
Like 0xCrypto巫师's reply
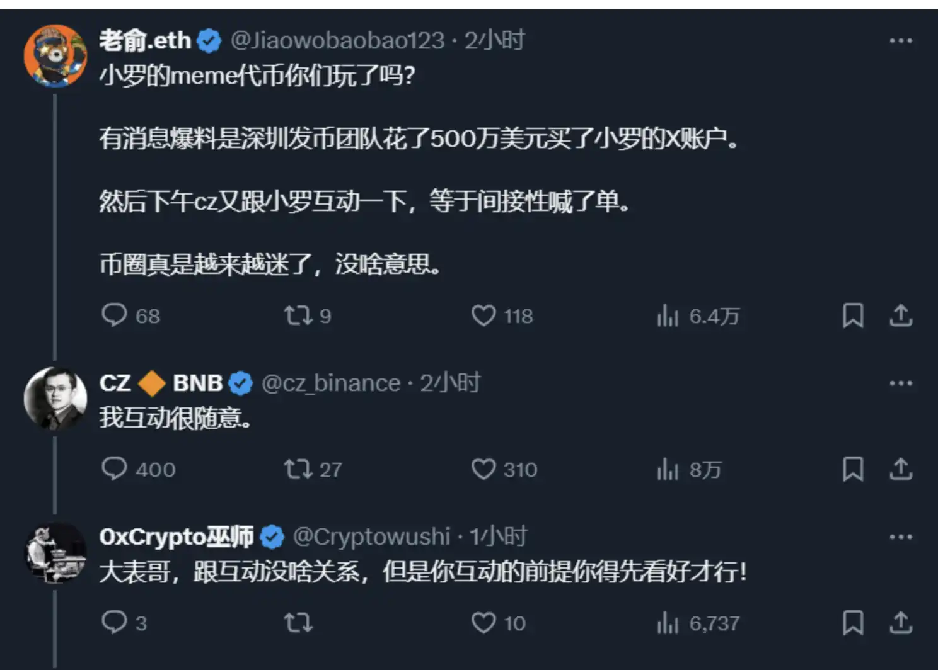click(483, 623)
